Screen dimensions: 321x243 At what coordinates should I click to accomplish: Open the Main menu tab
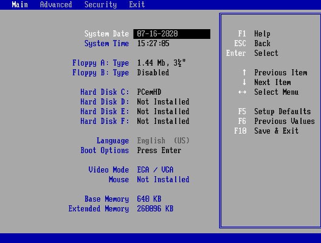coord(20,4)
